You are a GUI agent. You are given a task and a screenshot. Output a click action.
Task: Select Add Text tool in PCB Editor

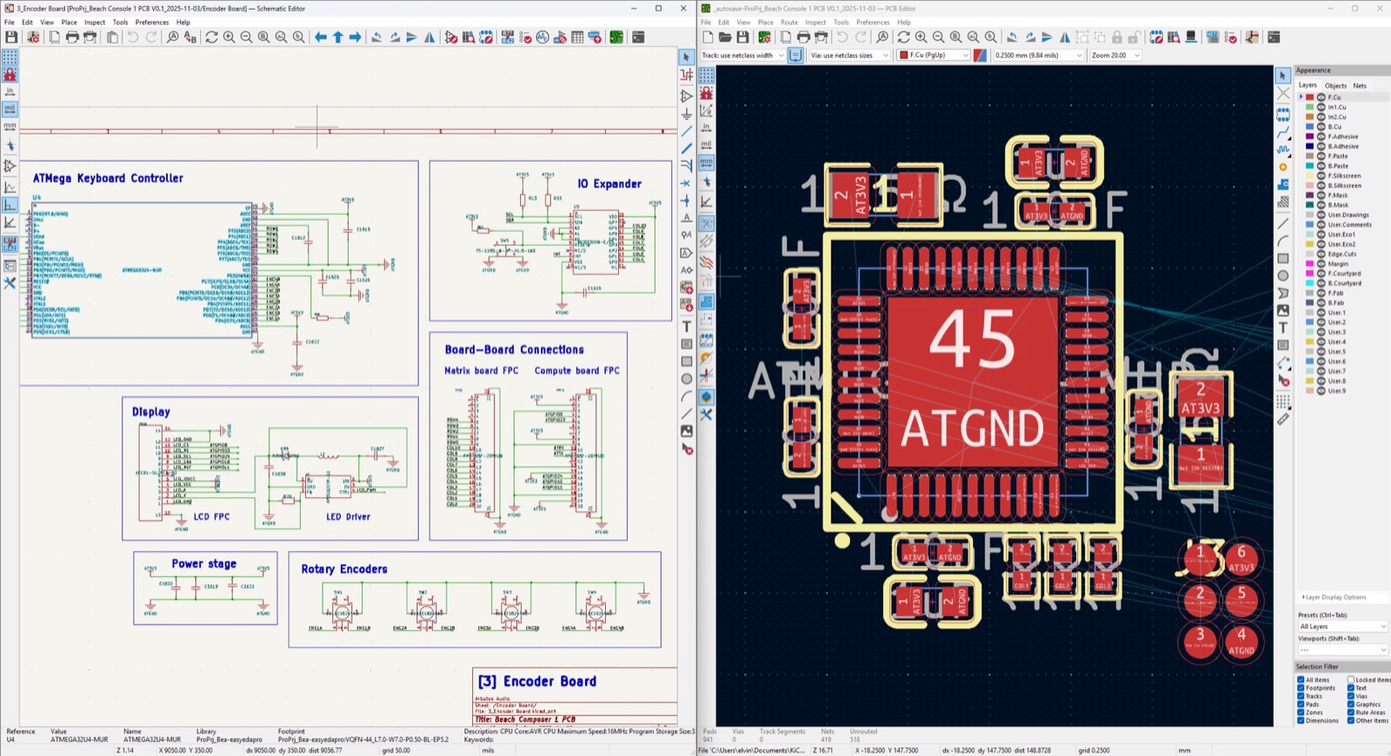(x=1283, y=328)
